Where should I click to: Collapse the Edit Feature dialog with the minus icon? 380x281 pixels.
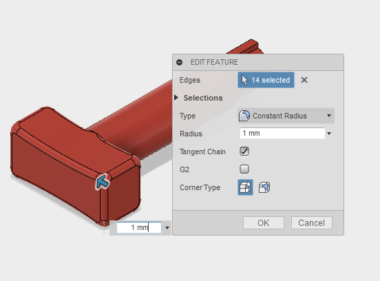pyautogui.click(x=180, y=62)
